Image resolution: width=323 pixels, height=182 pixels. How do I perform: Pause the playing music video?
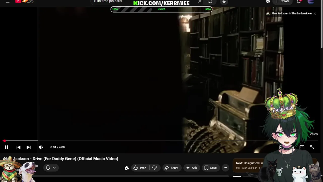coord(7,147)
